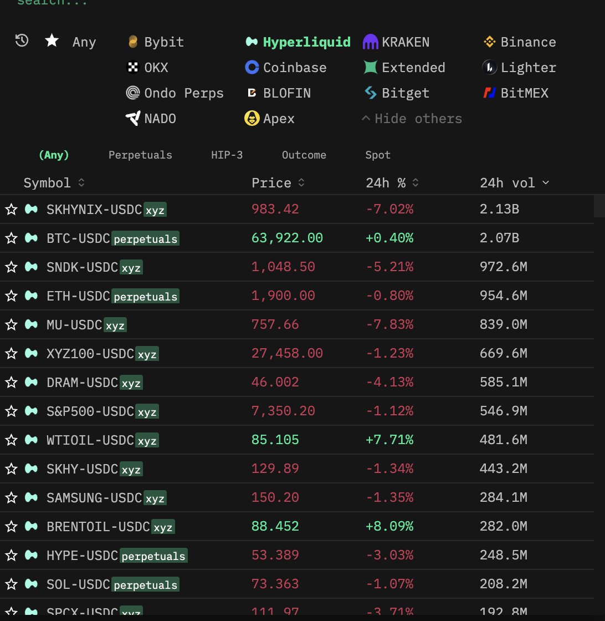Open the SKHY-USDC xyz row
Viewport: 605px width, 621px height.
297,469
